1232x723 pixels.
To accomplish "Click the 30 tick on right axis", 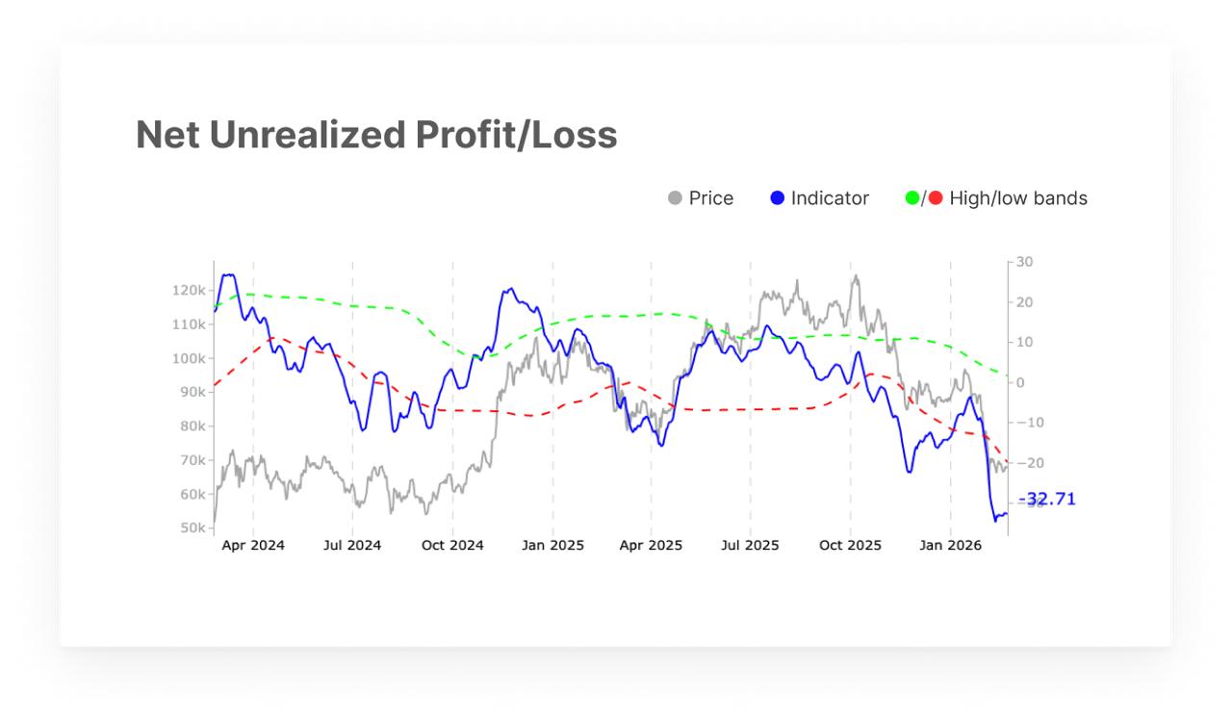I will pyautogui.click(x=1025, y=262).
